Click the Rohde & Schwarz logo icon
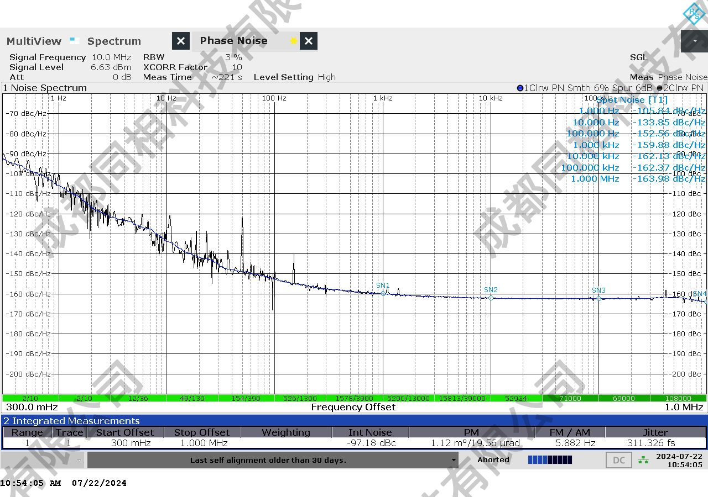Screen dimensions: 708x497 (x=694, y=13)
